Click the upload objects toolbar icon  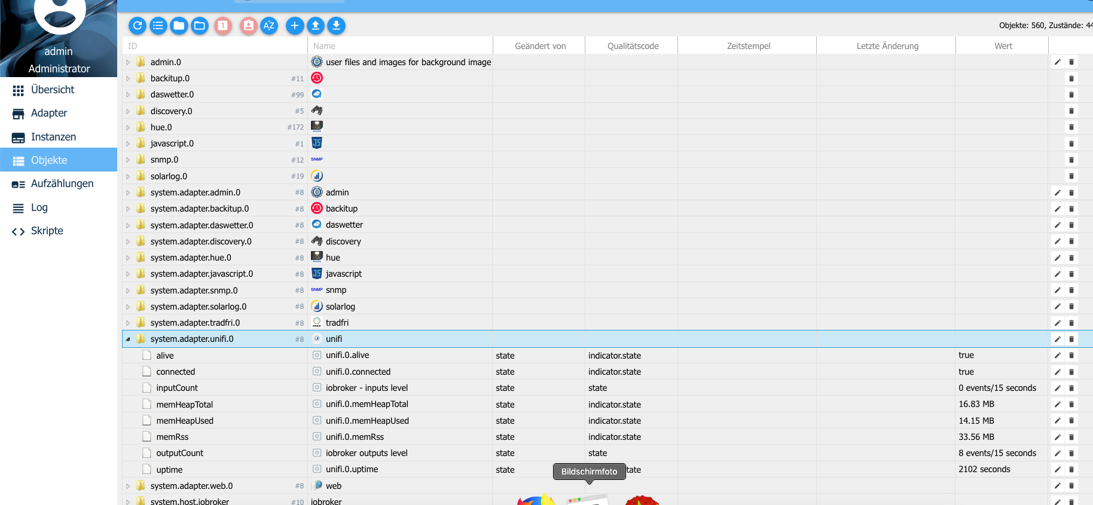pos(316,26)
